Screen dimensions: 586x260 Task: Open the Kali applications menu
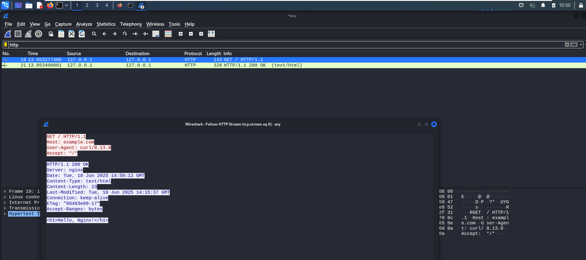(6, 5)
